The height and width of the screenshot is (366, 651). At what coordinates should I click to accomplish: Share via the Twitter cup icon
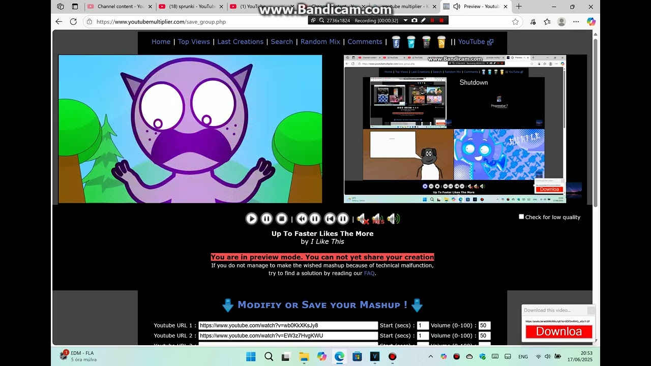411,42
